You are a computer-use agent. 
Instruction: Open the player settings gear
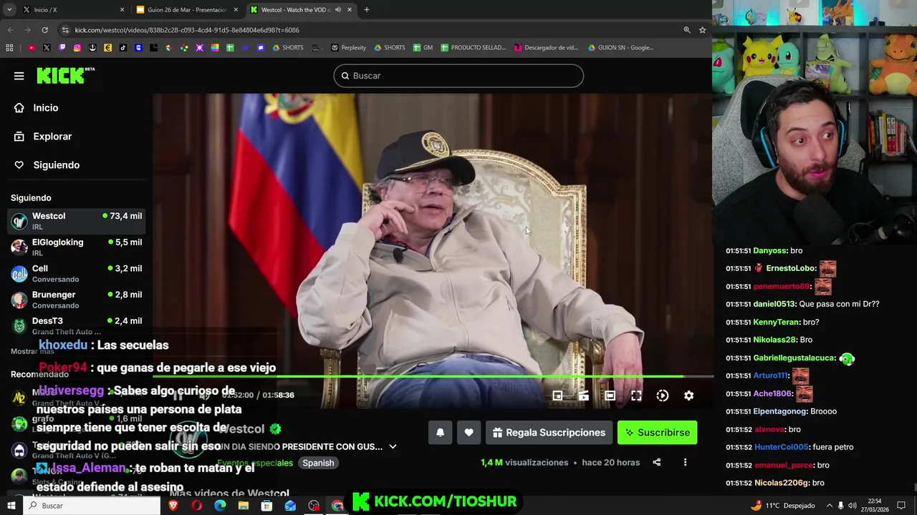coord(688,396)
